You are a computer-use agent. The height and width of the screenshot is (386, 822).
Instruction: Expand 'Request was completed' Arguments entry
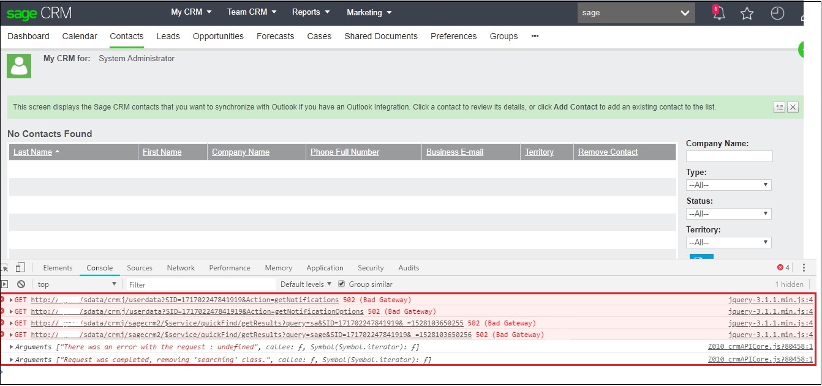click(x=12, y=360)
